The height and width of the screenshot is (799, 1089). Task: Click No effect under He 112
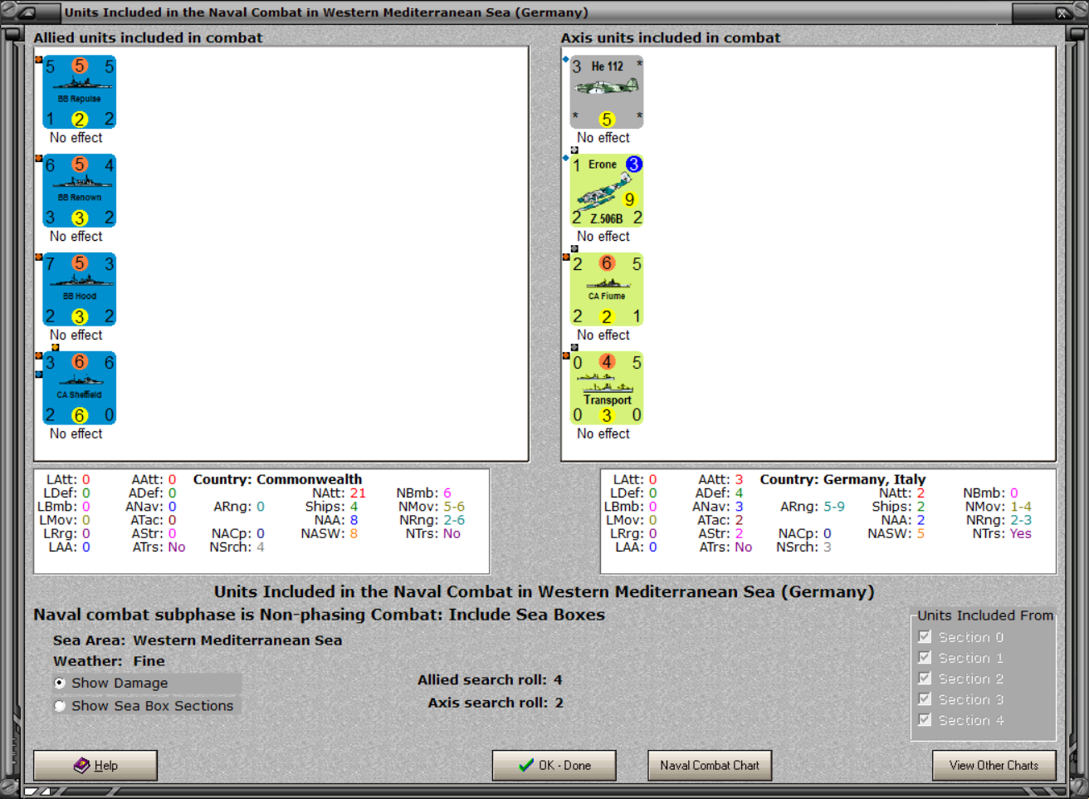603,138
